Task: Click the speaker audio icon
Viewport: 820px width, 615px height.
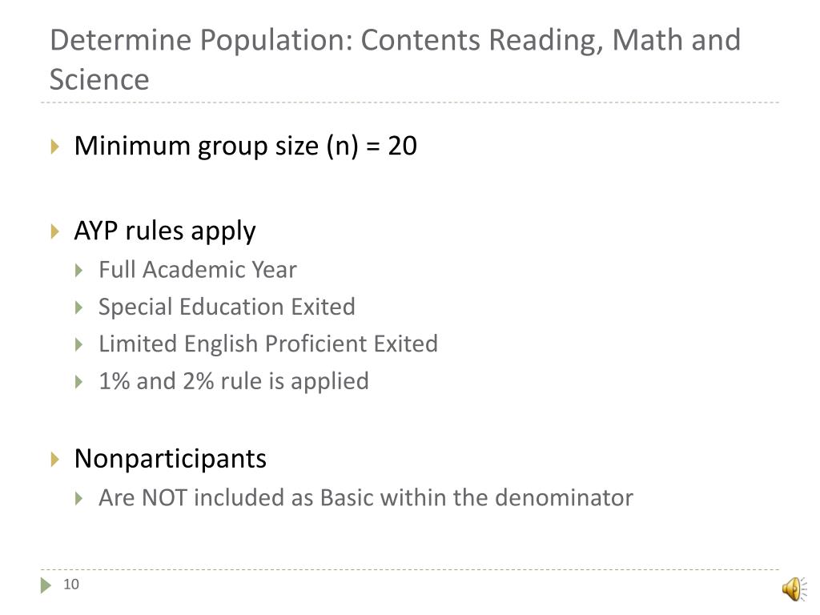Action: click(x=794, y=589)
